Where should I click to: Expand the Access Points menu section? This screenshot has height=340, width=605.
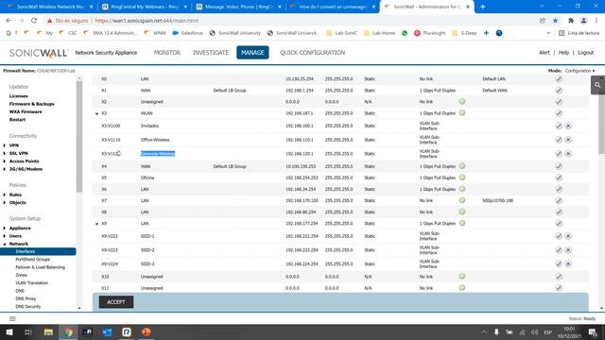click(5, 161)
